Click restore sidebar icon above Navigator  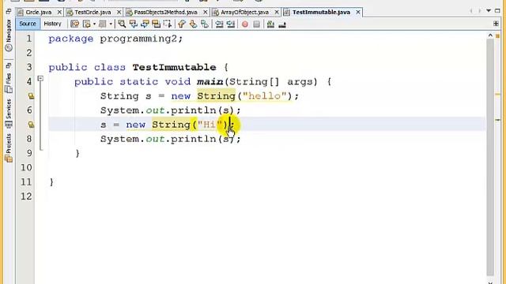click(x=9, y=11)
